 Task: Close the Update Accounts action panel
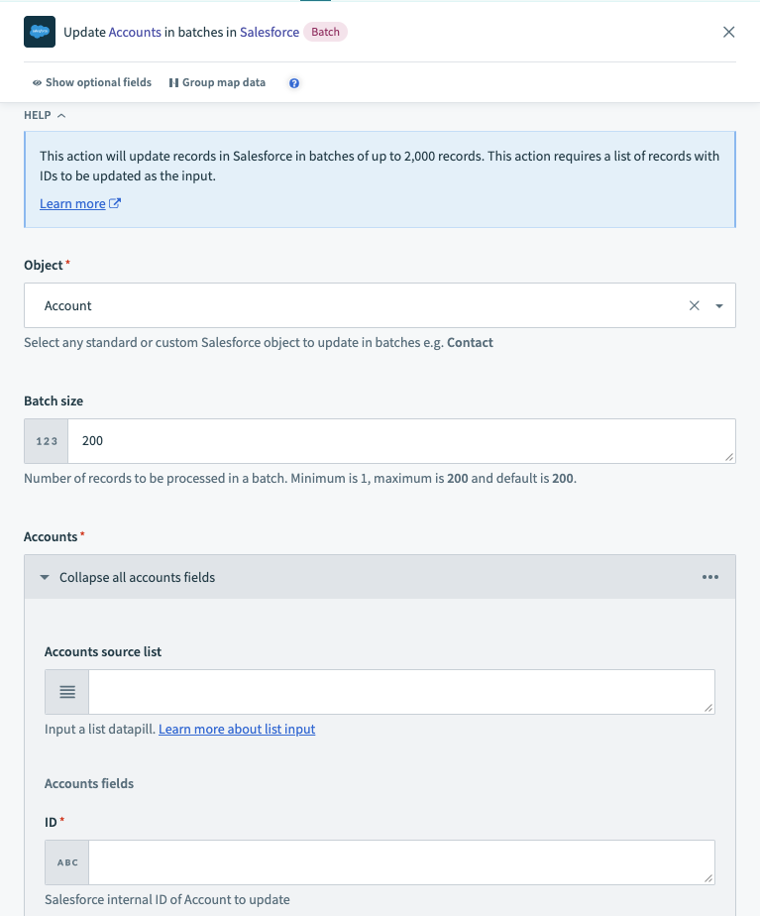[x=728, y=32]
